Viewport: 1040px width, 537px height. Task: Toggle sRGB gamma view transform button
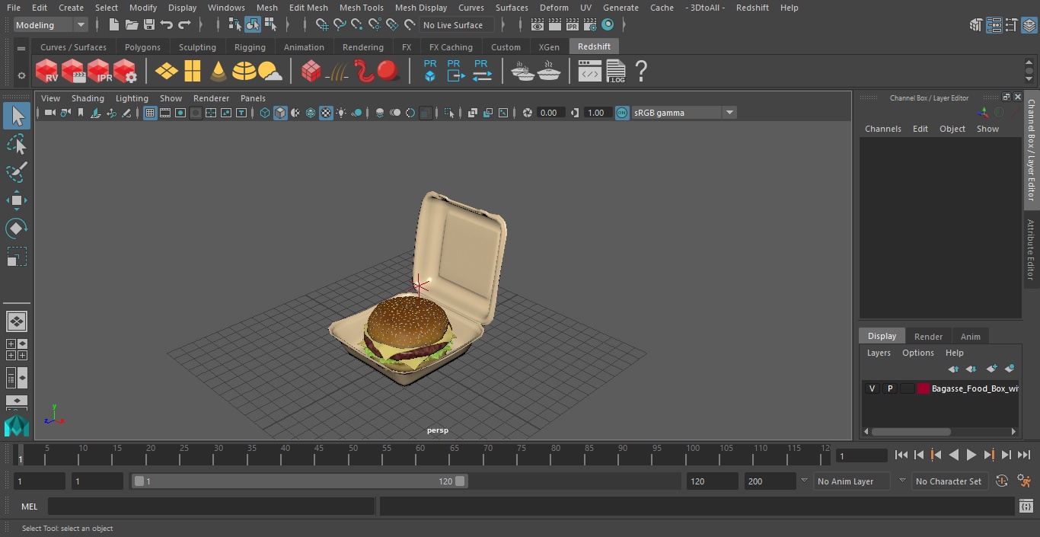point(622,113)
